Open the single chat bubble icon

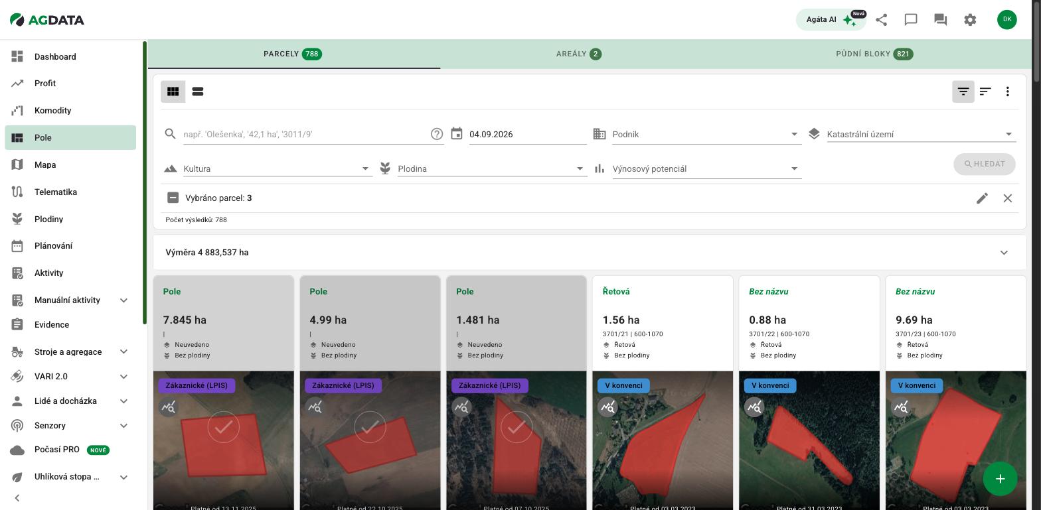pos(911,20)
